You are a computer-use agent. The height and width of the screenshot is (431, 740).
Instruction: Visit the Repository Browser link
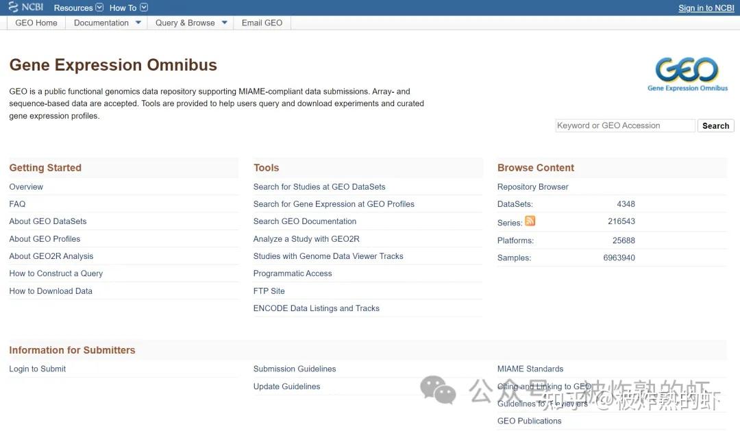click(x=533, y=186)
